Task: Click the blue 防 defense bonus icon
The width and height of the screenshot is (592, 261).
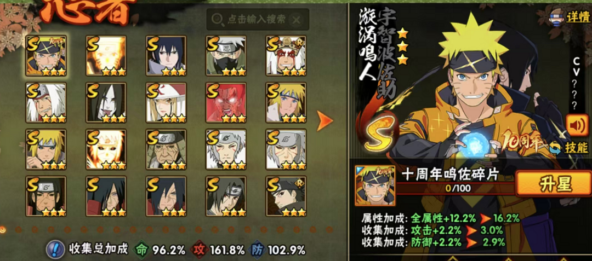Action: pos(258,250)
